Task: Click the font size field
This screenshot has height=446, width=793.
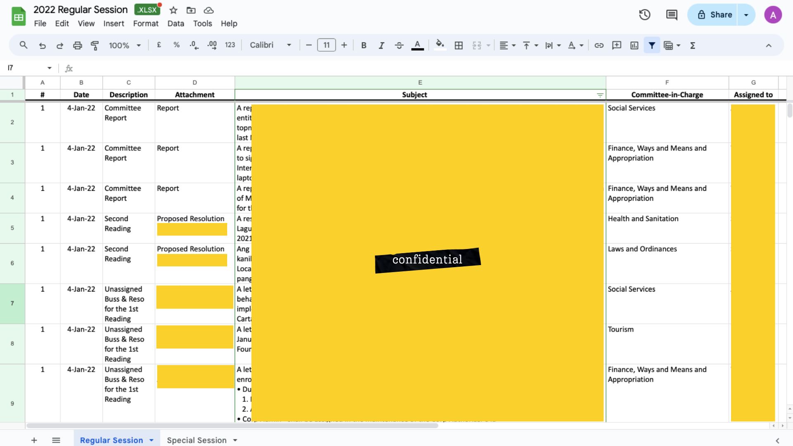Action: tap(326, 45)
